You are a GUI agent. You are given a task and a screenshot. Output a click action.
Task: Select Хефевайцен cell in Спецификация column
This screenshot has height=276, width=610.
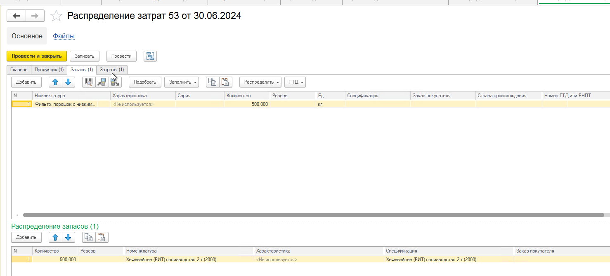[449, 260]
